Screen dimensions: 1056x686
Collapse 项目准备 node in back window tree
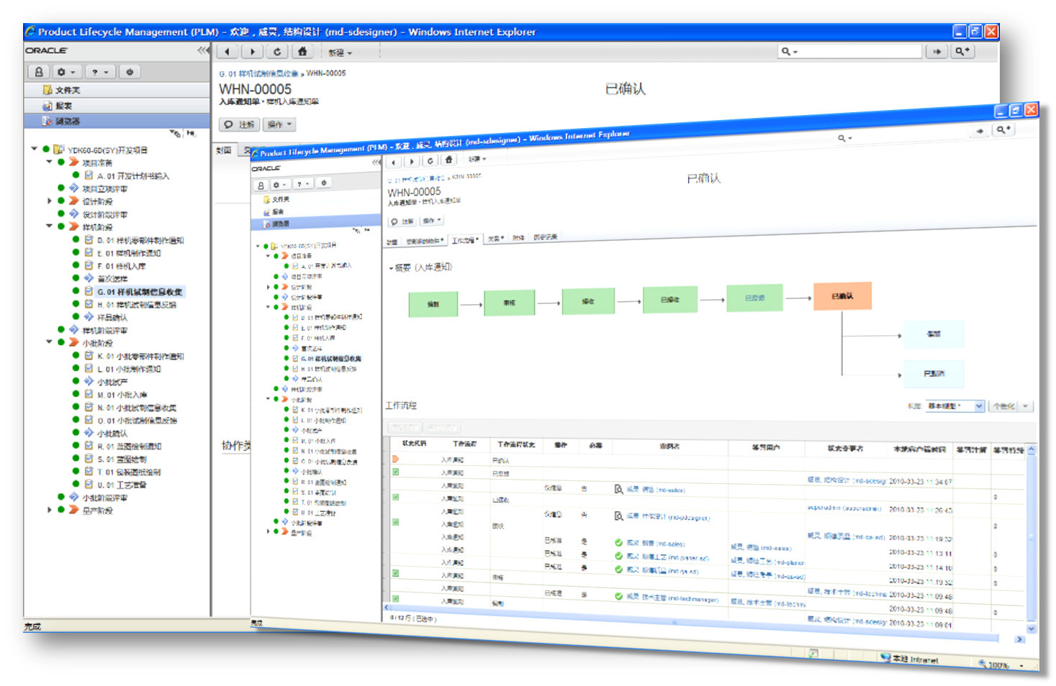coord(49,163)
